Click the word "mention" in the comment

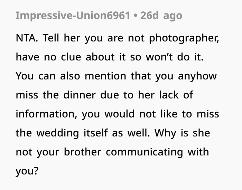point(106,76)
